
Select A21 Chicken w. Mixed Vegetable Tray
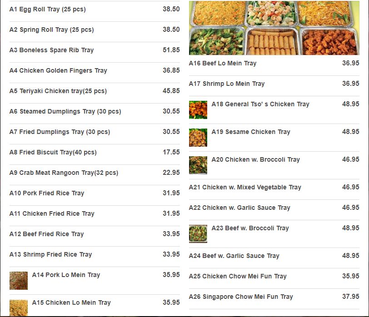[x=245, y=188]
